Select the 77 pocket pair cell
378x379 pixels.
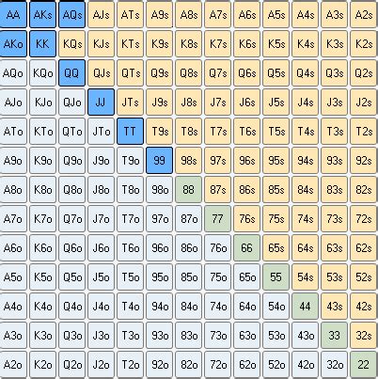tap(217, 218)
